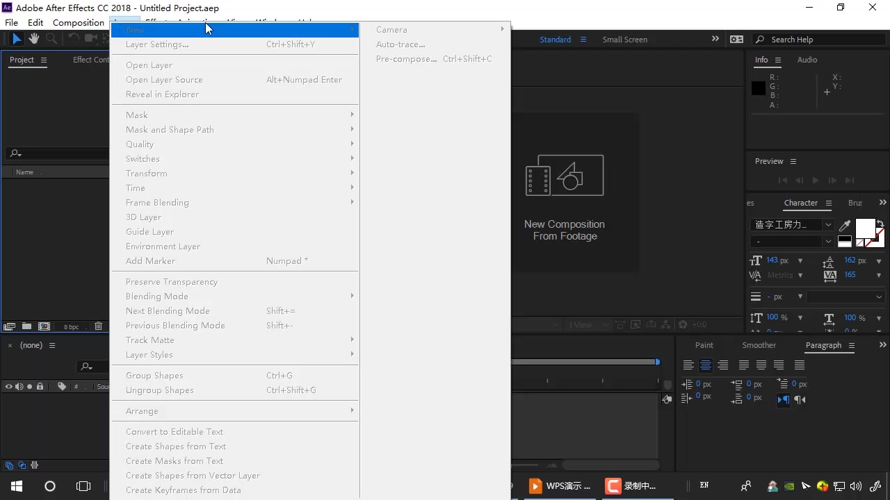Select the Selection arrow tool
Image resolution: width=890 pixels, height=500 pixels.
coord(17,39)
